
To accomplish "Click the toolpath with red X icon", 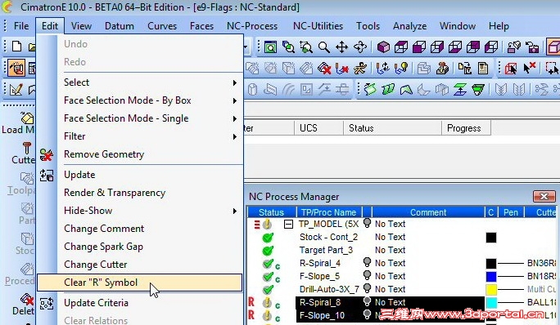I will [x=342, y=68].
